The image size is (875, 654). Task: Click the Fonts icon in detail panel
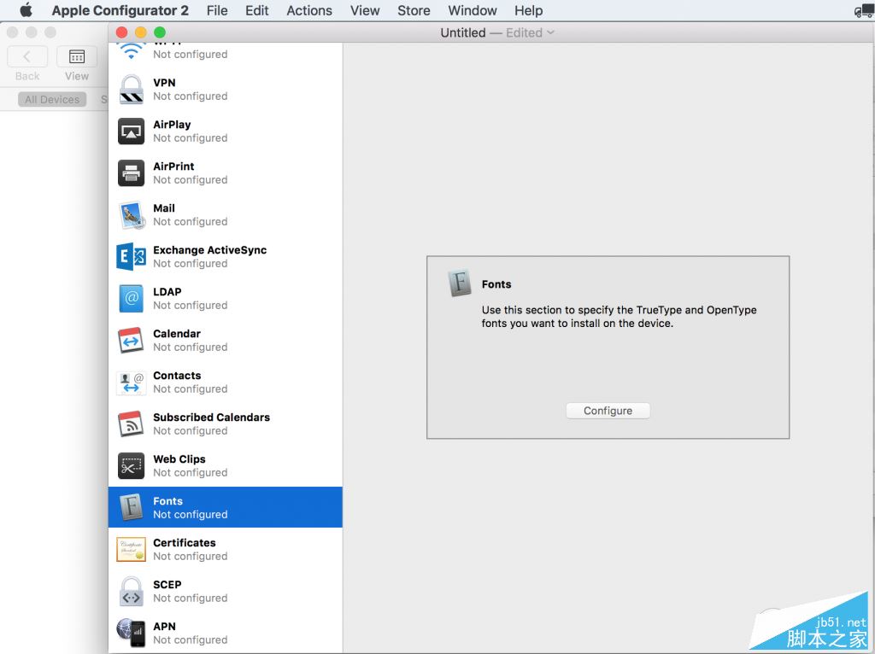(x=460, y=283)
